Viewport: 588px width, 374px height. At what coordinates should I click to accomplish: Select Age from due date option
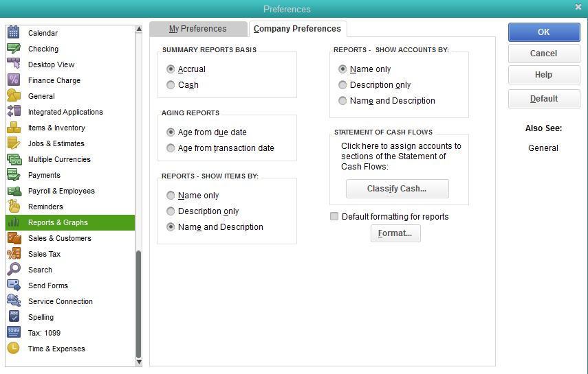(171, 132)
